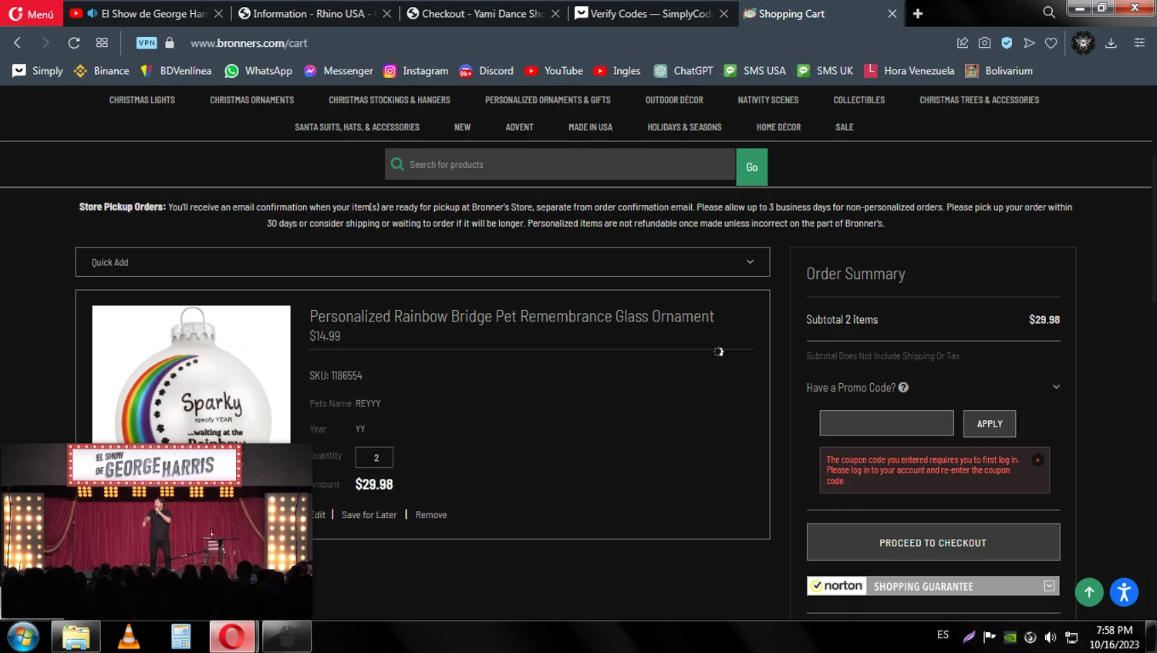Open the Sale category menu
The width and height of the screenshot is (1157, 653).
click(844, 127)
